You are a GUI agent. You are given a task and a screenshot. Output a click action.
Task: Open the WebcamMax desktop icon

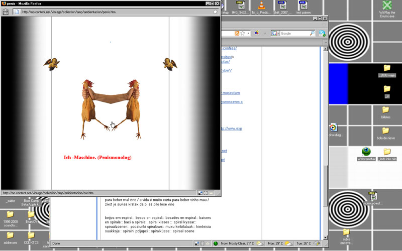coord(366,152)
